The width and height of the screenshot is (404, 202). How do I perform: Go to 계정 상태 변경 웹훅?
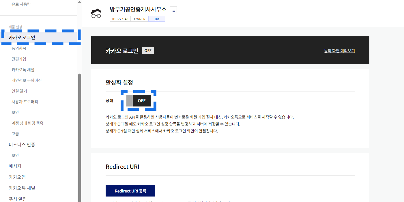click(27, 123)
